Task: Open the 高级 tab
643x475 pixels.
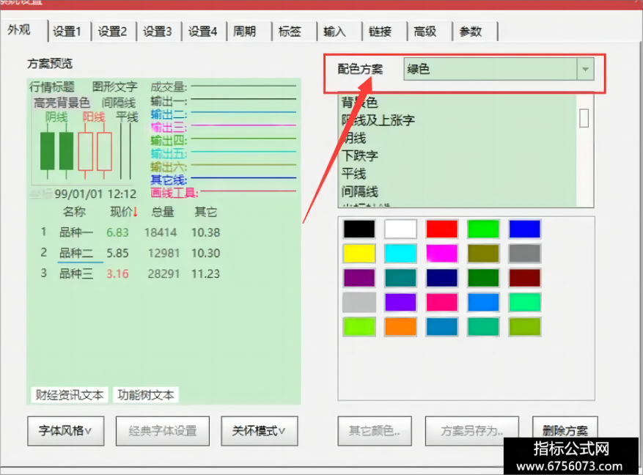Action: pos(425,32)
